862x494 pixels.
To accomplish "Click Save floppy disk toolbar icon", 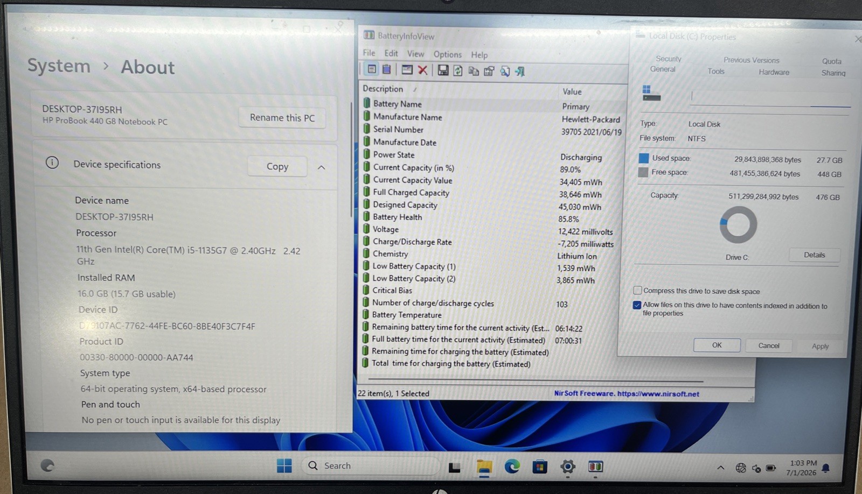I will pyautogui.click(x=443, y=70).
